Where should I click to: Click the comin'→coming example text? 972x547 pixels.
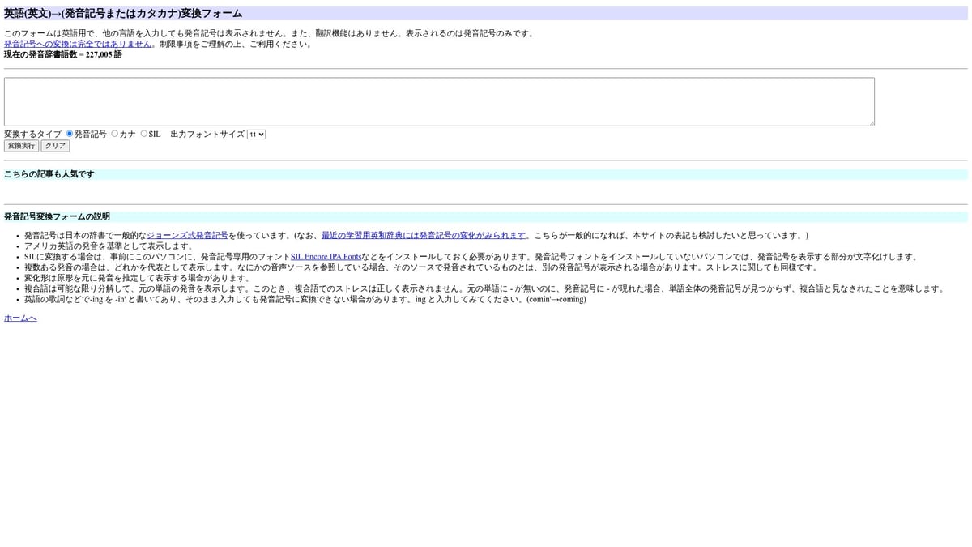pos(556,299)
